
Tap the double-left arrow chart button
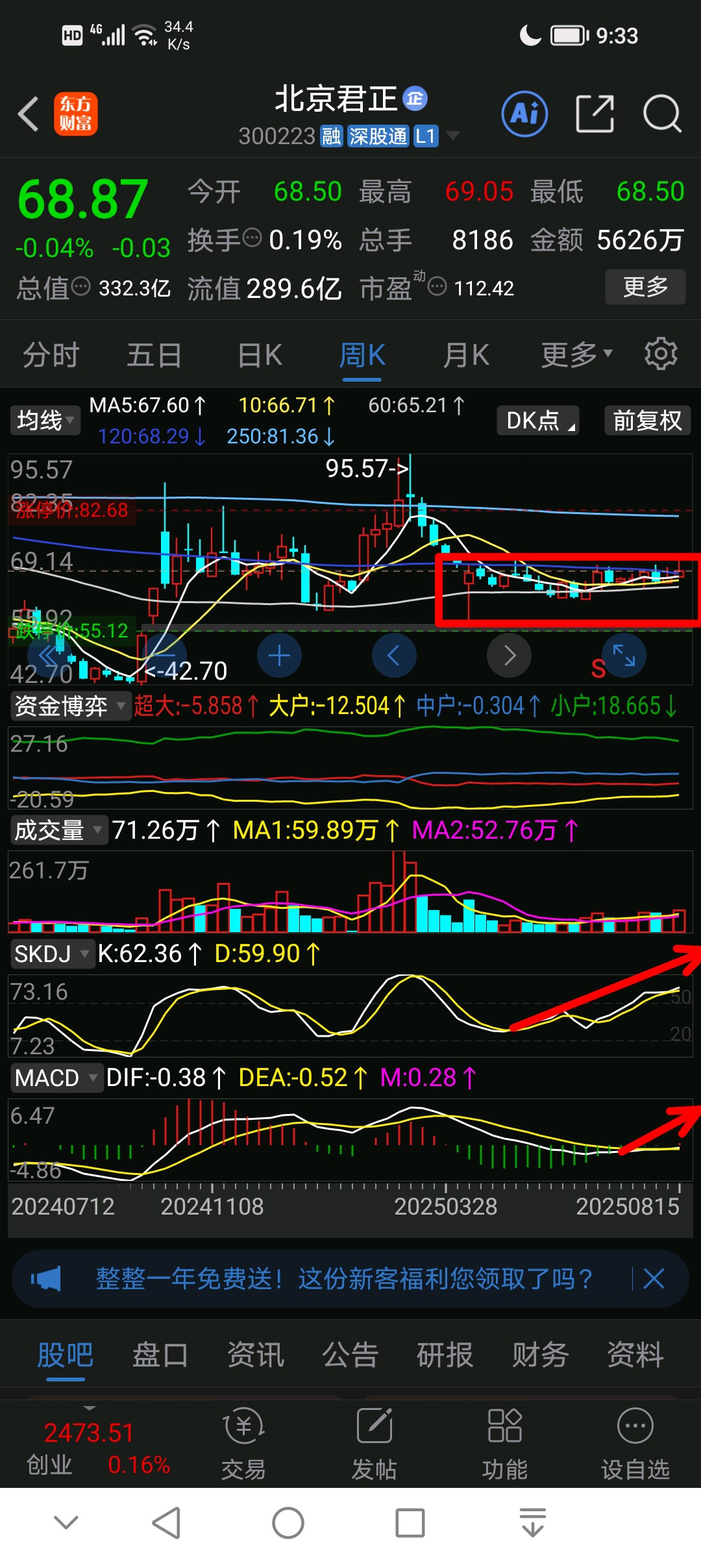point(49,656)
